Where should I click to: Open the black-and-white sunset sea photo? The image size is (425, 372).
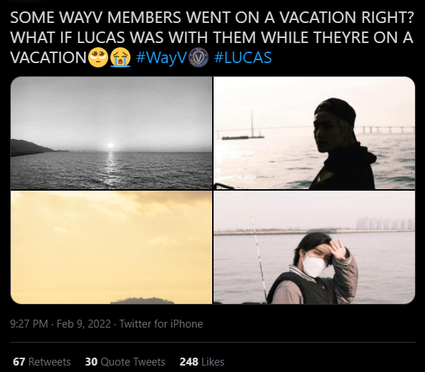point(111,133)
